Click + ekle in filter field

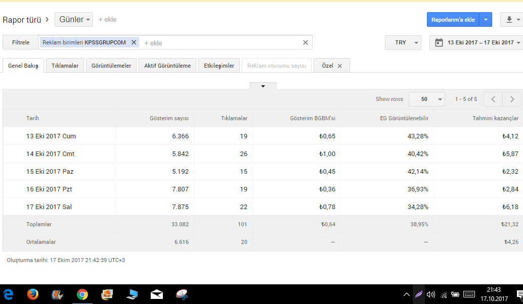(153, 43)
